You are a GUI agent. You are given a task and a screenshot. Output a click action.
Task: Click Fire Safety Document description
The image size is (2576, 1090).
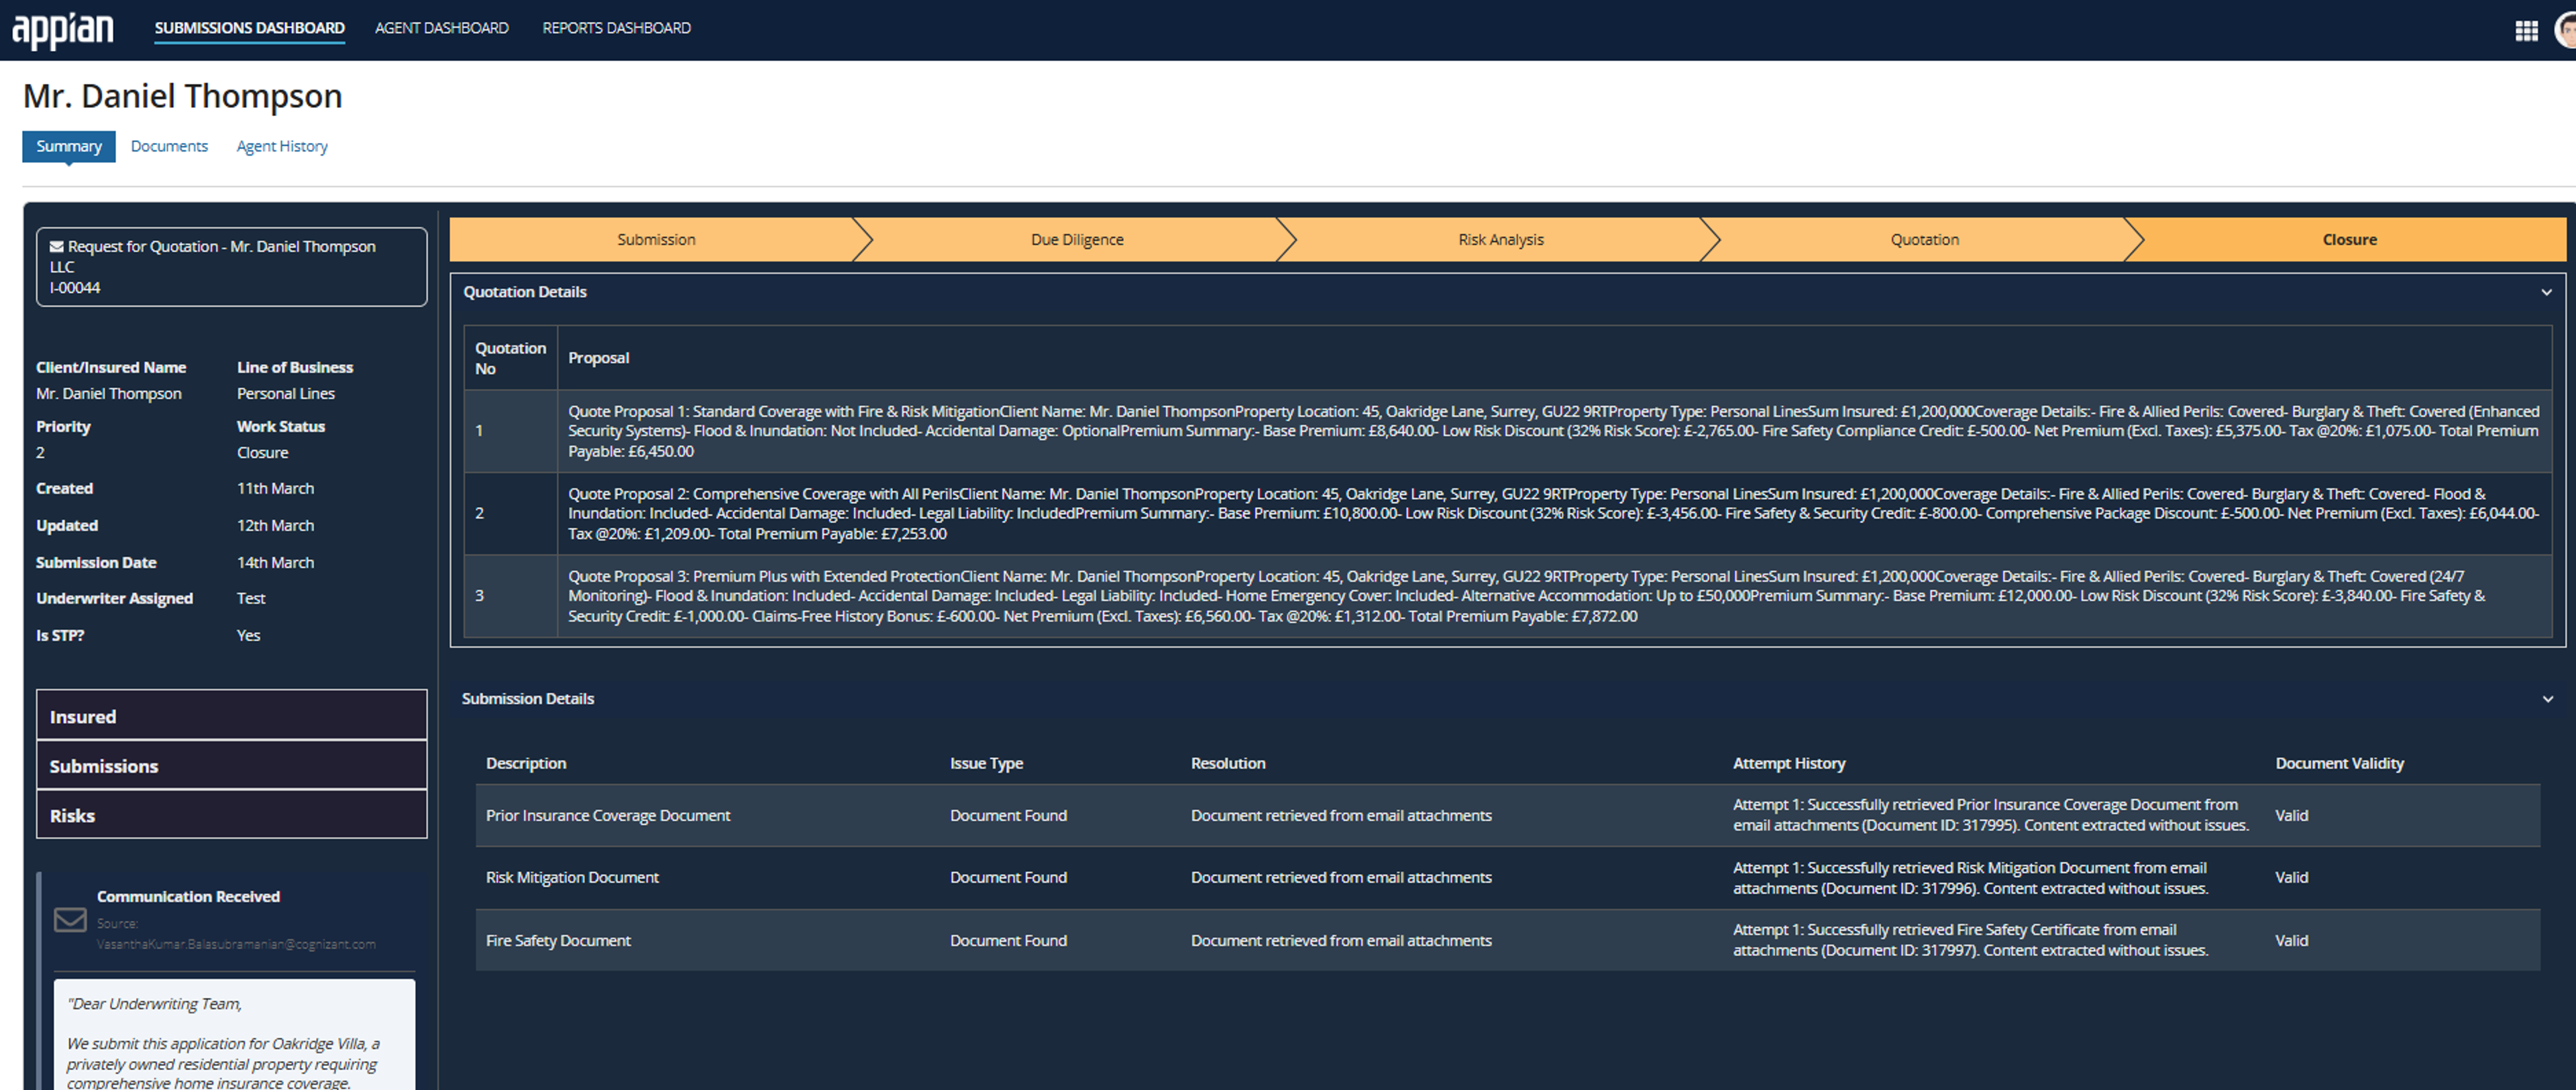pos(558,941)
